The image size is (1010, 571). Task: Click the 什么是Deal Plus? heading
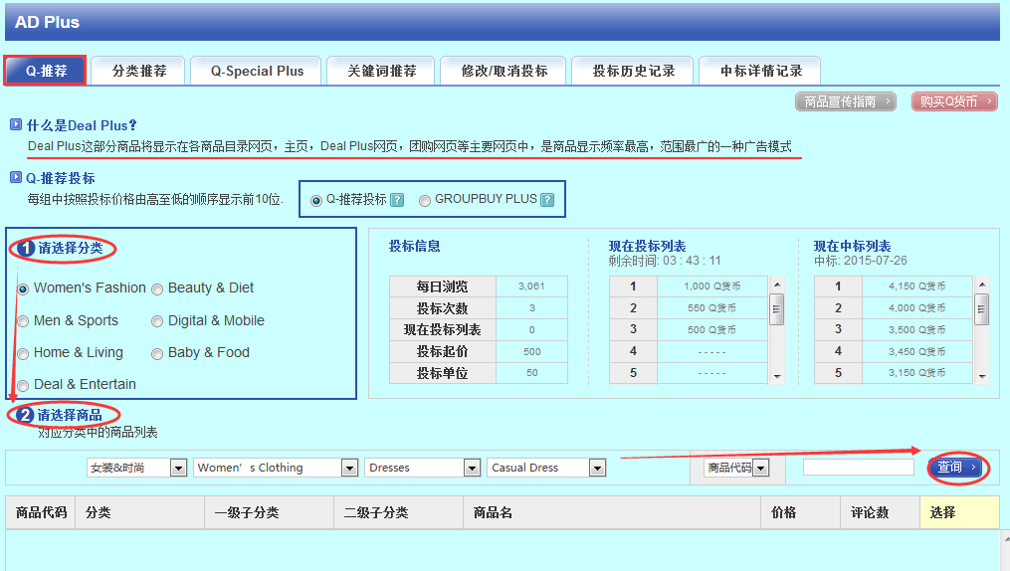pyautogui.click(x=82, y=125)
